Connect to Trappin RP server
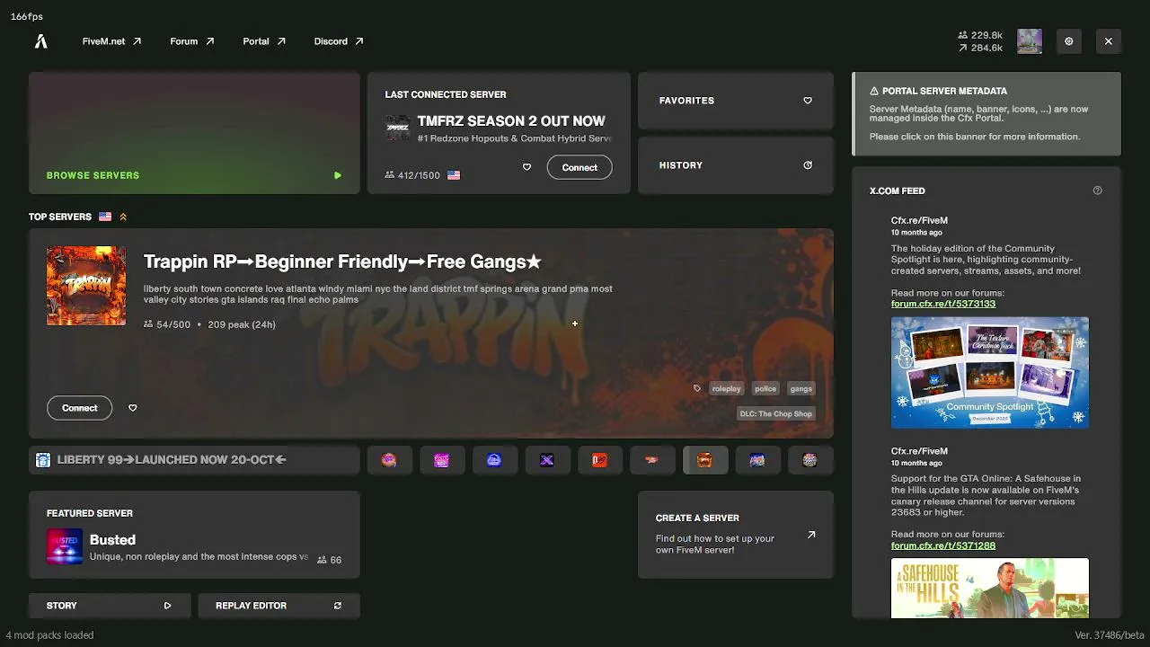 [x=80, y=408]
